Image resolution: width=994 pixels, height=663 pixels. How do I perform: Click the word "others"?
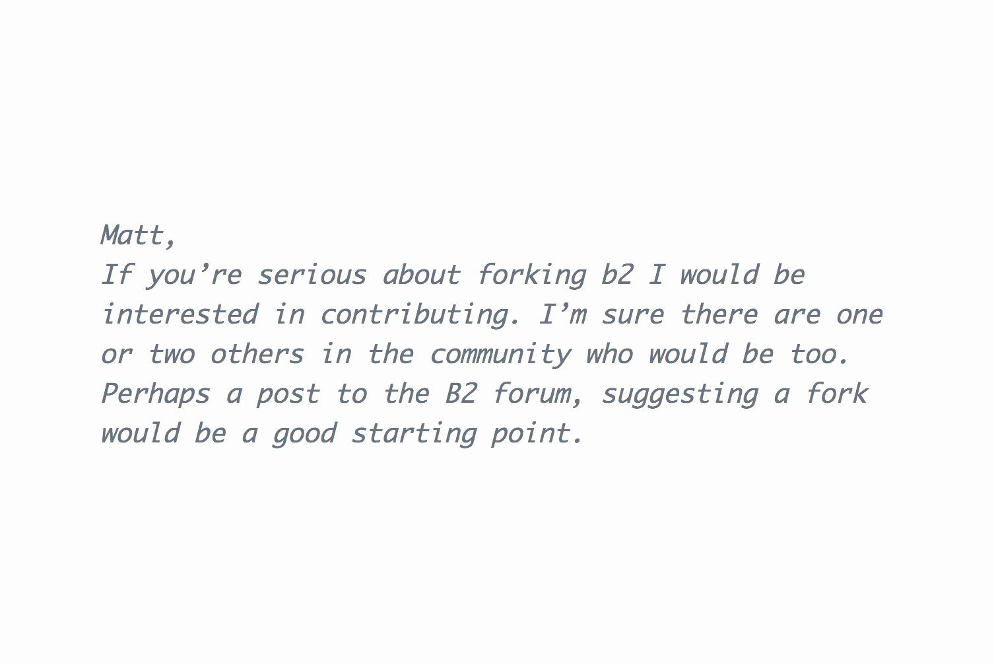(x=257, y=354)
